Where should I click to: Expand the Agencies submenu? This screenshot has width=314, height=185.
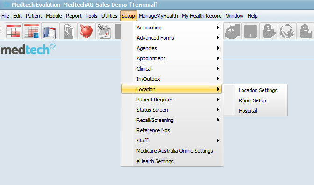click(x=172, y=48)
